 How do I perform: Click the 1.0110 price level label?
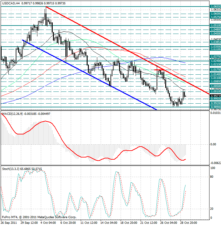215,78
